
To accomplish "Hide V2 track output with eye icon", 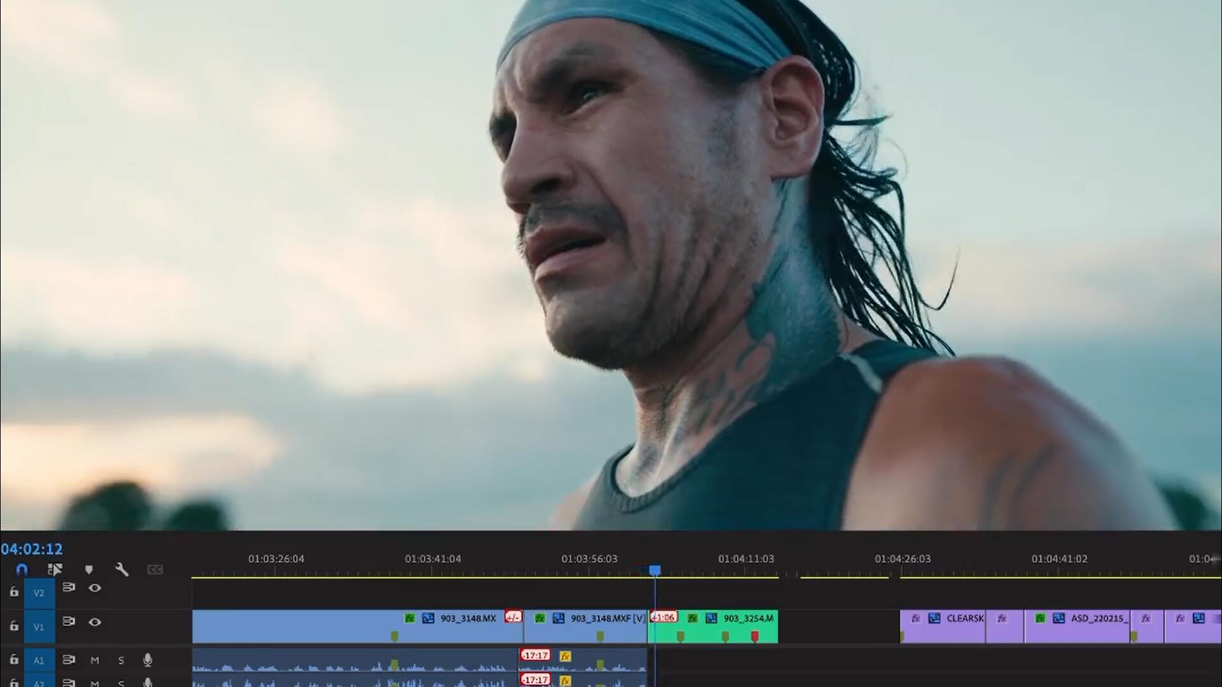I will 95,588.
